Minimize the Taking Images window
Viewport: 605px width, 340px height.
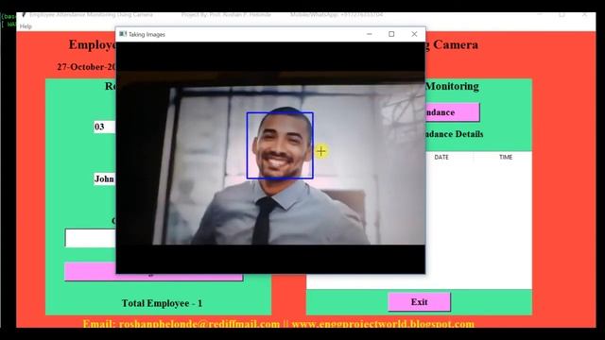pyautogui.click(x=370, y=34)
